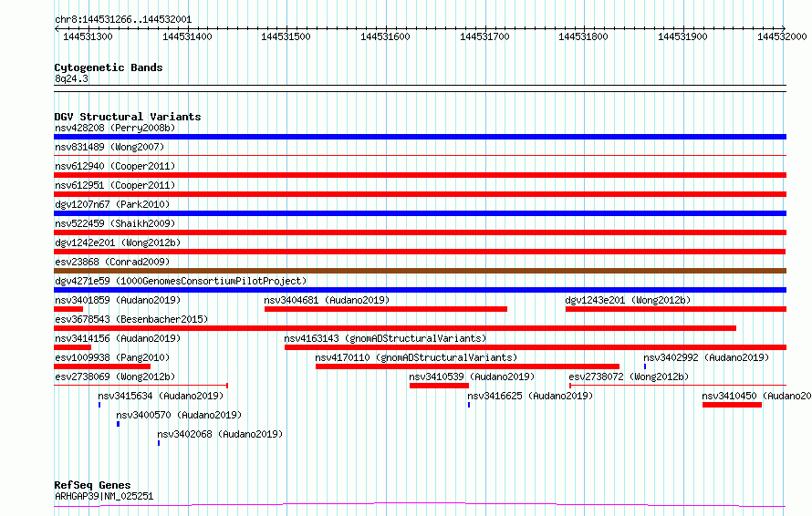Select the blue dgv1207n67 variant bar
Viewport: 812px width, 516px height.
click(x=420, y=213)
